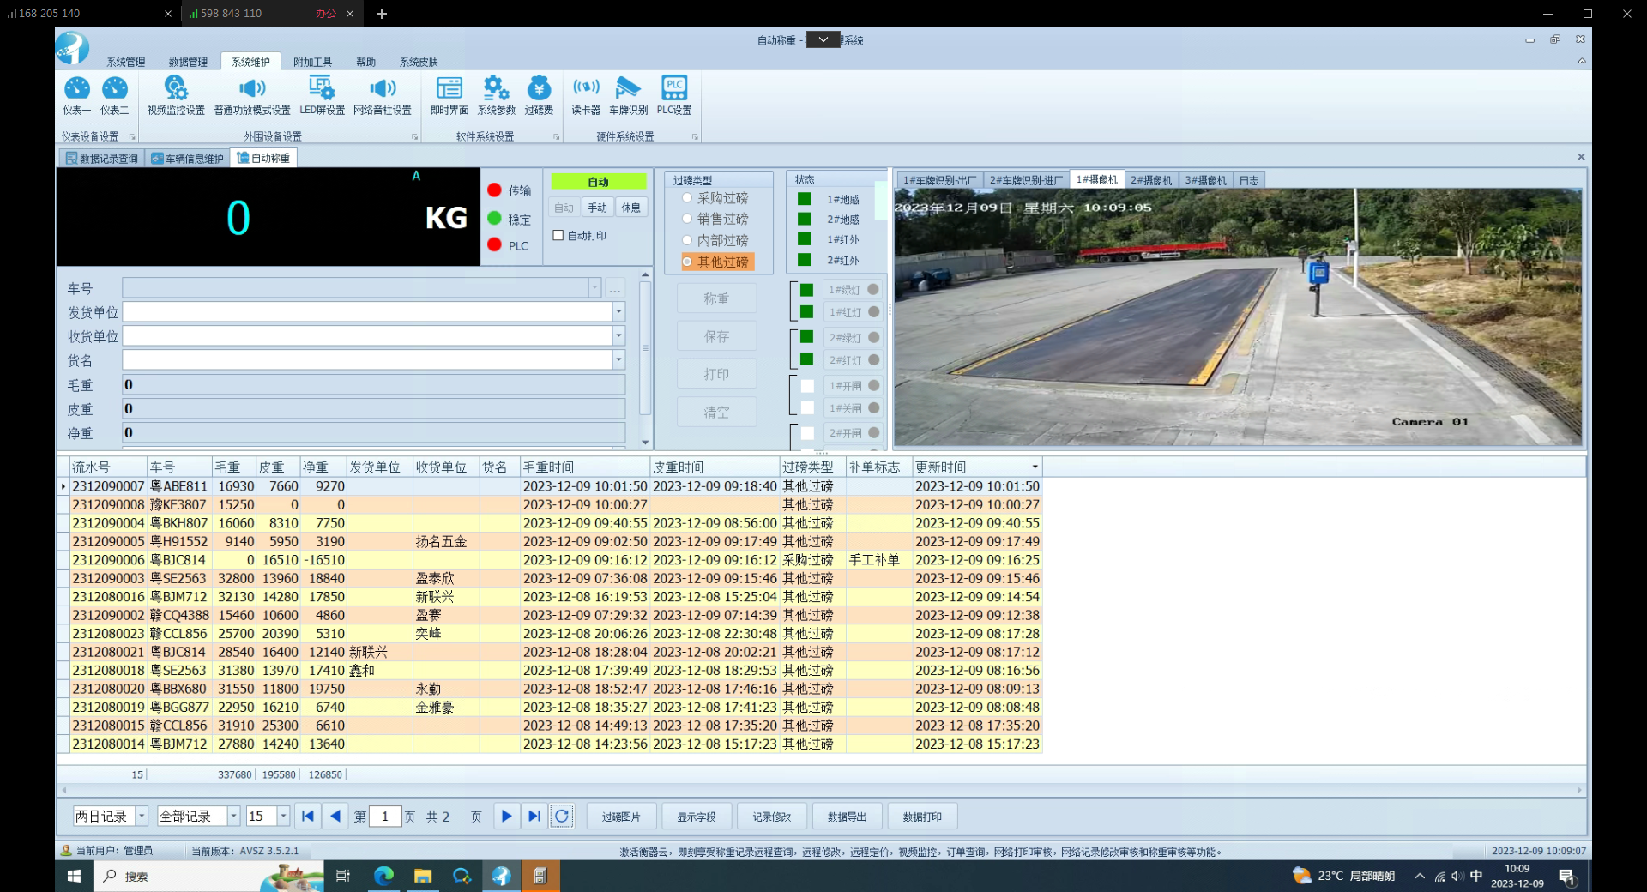The image size is (1647, 892).
Task: Open the 读卡器 card reader settings
Action: 586,95
